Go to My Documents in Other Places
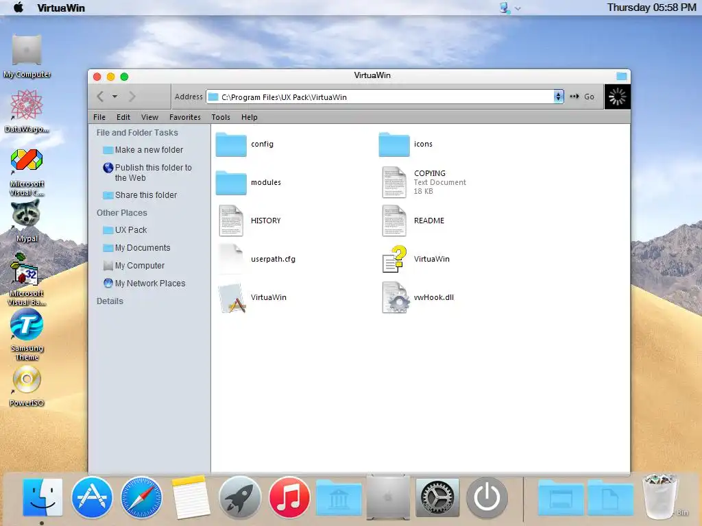This screenshot has height=526, width=702. pos(136,248)
